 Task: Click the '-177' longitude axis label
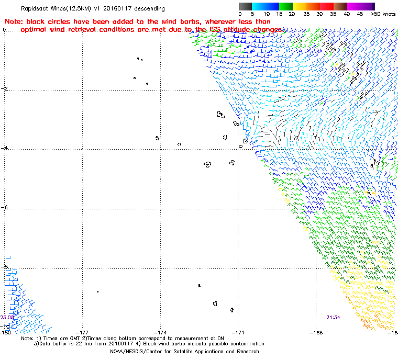82,332
